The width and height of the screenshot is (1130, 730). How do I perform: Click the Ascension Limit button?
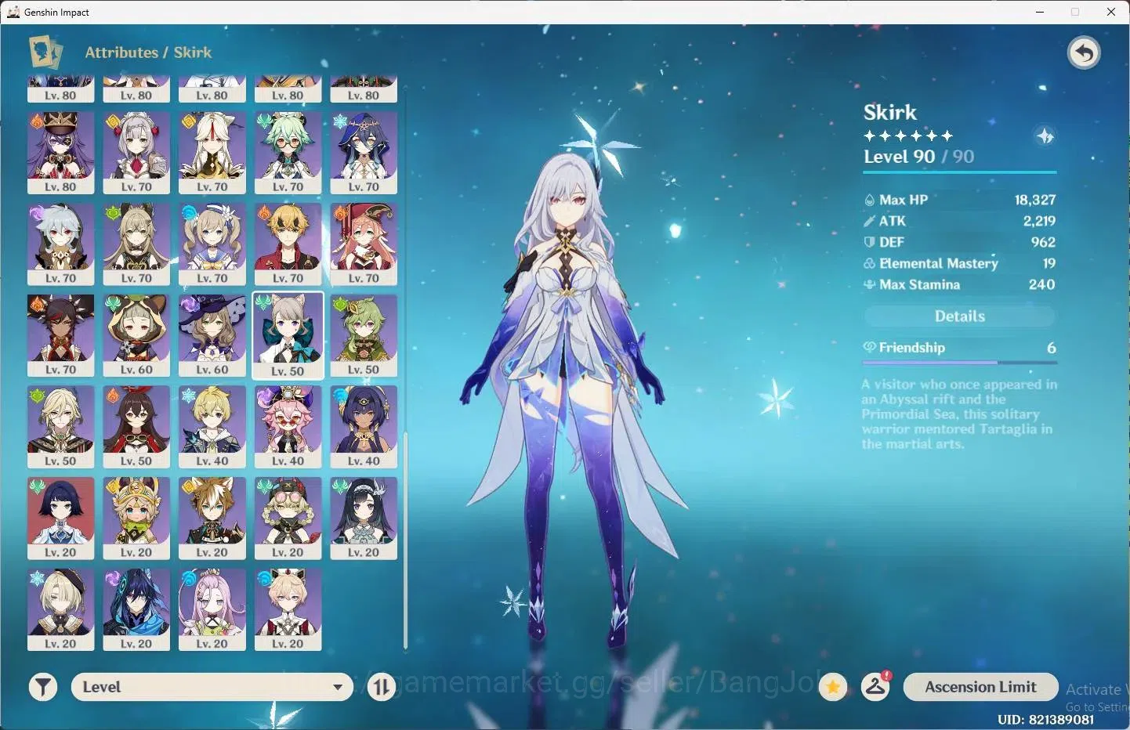click(980, 687)
